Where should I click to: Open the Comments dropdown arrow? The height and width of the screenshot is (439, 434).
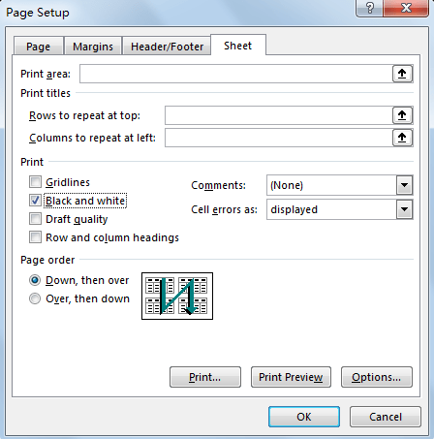404,185
